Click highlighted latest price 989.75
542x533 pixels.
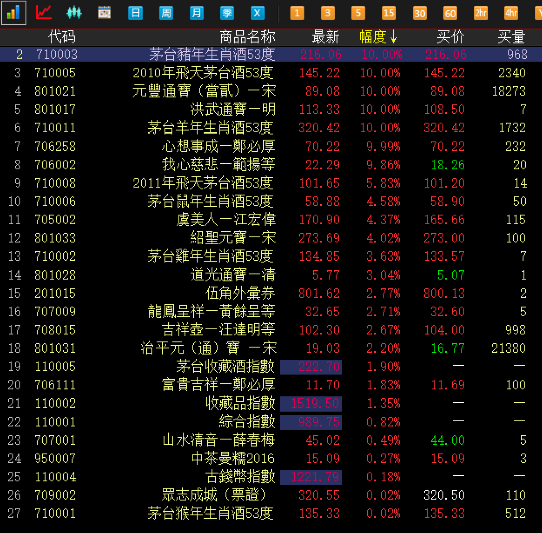click(x=311, y=422)
